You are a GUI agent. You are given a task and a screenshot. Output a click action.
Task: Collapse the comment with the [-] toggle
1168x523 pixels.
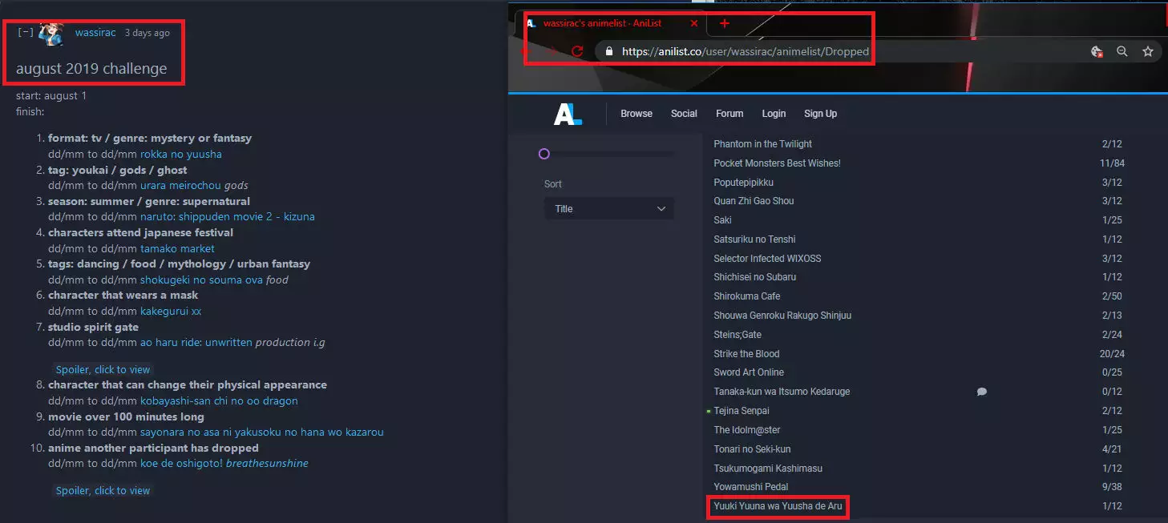(26, 33)
